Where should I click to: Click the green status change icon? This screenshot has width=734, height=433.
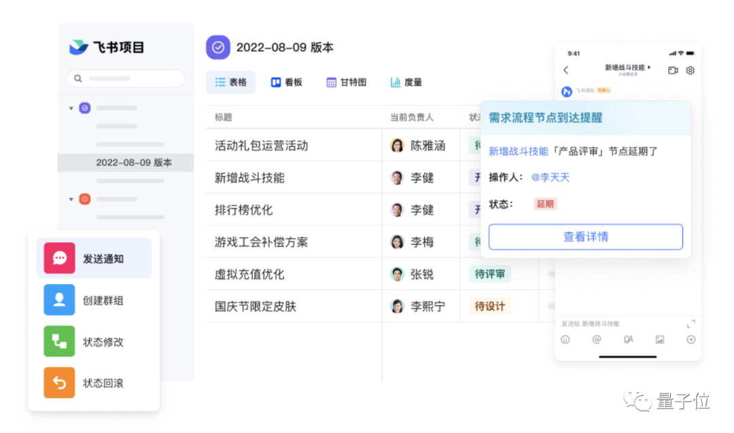tap(59, 341)
